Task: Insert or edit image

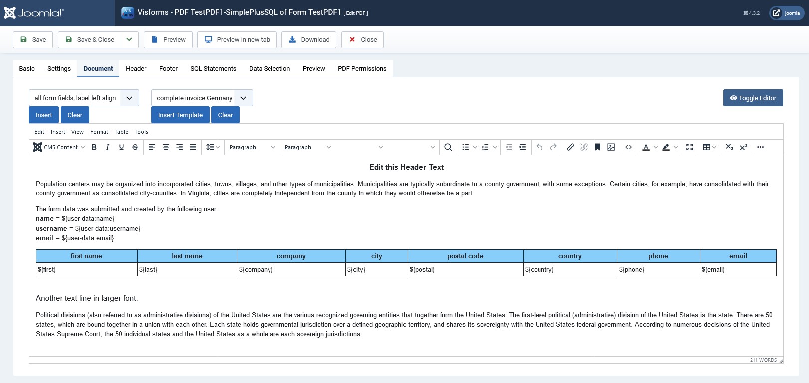Action: point(611,147)
